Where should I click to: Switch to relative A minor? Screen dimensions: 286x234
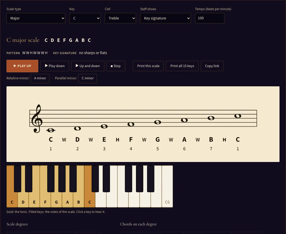point(40,79)
